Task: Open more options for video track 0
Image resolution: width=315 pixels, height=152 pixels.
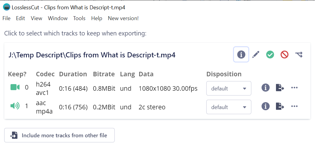Action: coord(294,88)
